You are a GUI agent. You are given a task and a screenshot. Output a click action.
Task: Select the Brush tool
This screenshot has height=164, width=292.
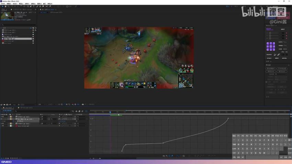pyautogui.click(x=37, y=6)
